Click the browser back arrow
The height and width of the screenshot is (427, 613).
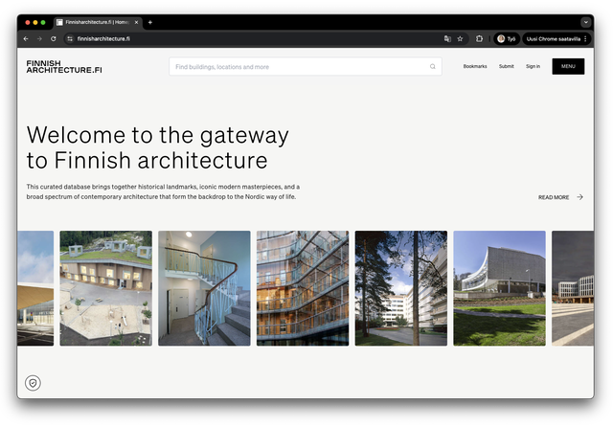(x=26, y=39)
